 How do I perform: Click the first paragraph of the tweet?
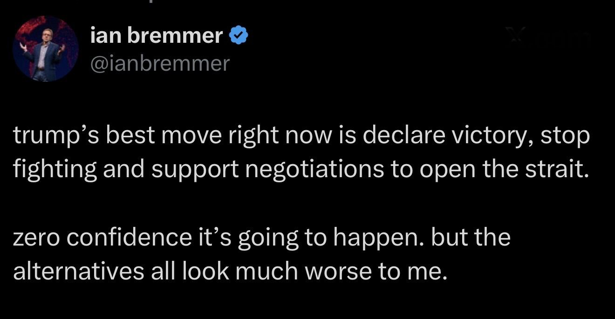click(301, 153)
